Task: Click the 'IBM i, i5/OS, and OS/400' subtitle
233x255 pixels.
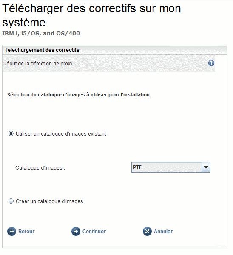Action: (41, 33)
